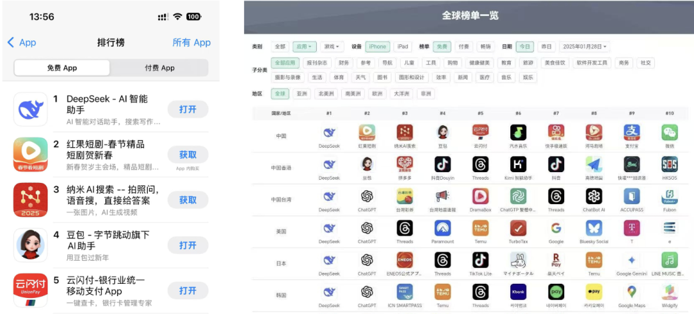The image size is (694, 314).
Task: Open the 应用 category dropdown
Action: (305, 46)
